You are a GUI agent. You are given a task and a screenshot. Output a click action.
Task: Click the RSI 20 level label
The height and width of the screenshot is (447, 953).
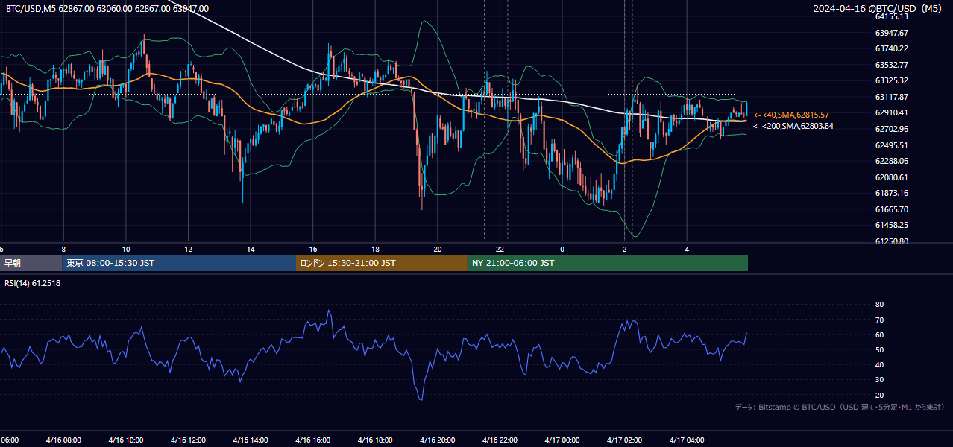(x=879, y=395)
